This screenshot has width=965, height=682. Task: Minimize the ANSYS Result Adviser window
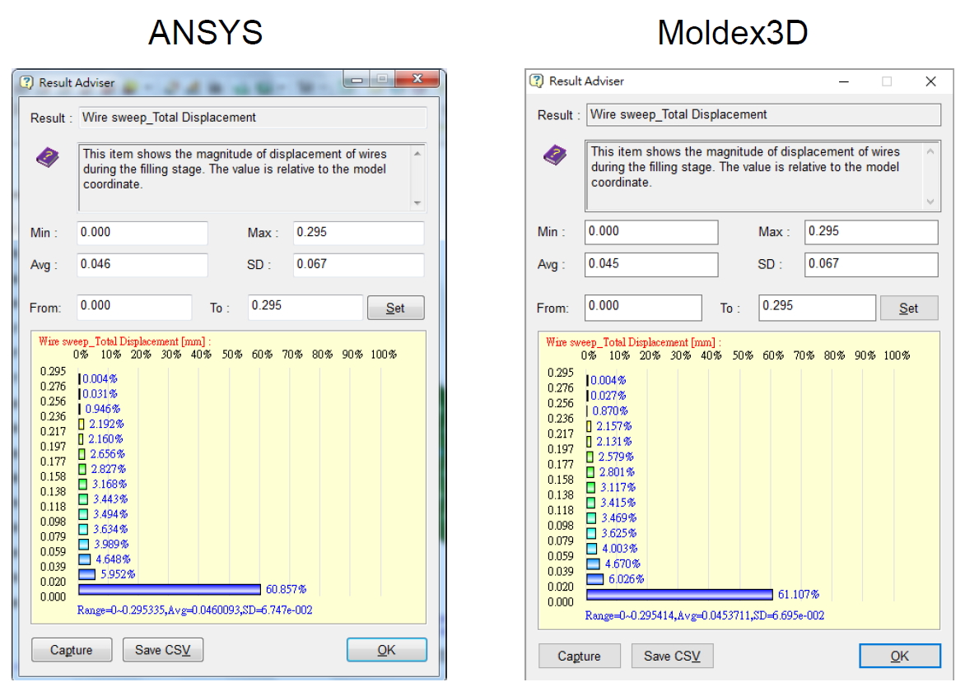tap(357, 79)
